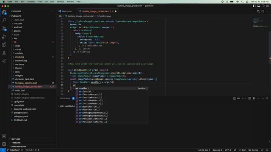Maximize the panel with chevron up
Screen dimensions: 271x152
pos(263,98)
